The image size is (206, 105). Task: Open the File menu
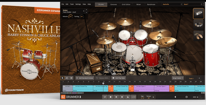(x=63, y=4)
